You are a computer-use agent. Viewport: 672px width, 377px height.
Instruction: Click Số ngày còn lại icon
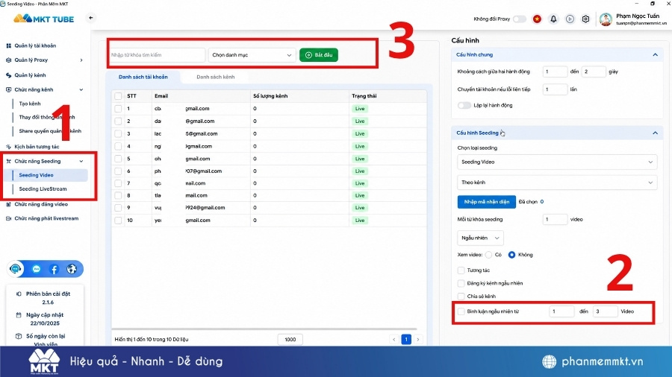click(19, 336)
